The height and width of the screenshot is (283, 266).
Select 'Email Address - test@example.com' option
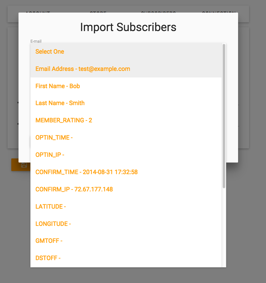point(82,69)
